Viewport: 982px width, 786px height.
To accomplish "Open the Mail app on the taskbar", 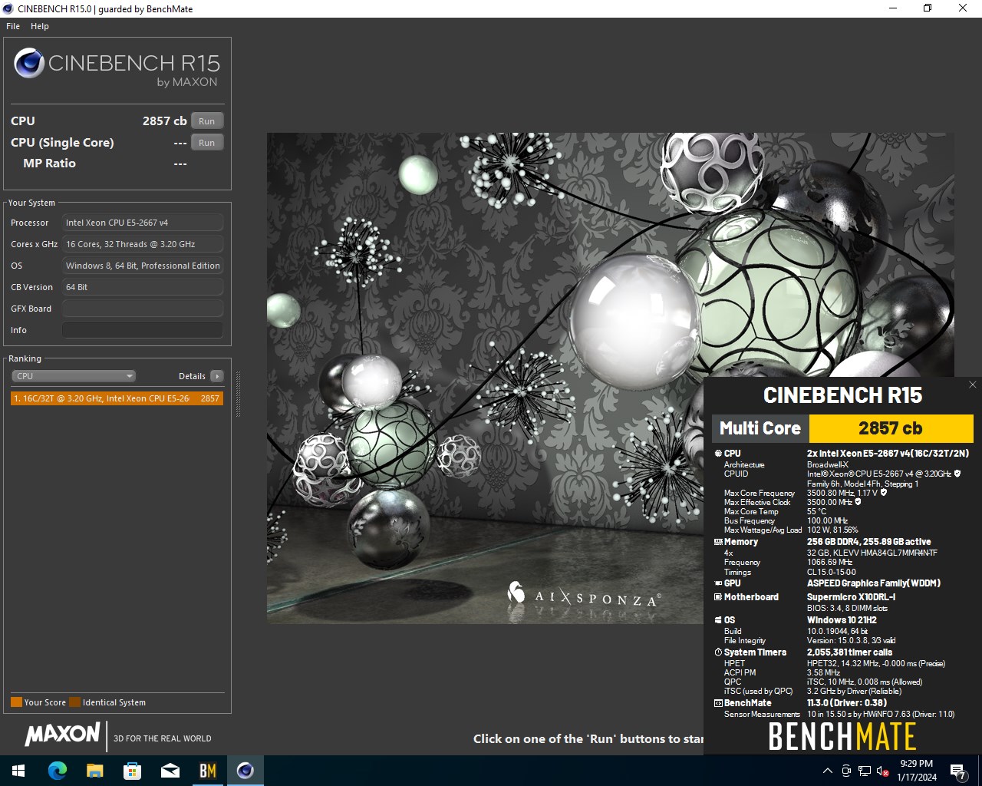I will click(x=170, y=771).
